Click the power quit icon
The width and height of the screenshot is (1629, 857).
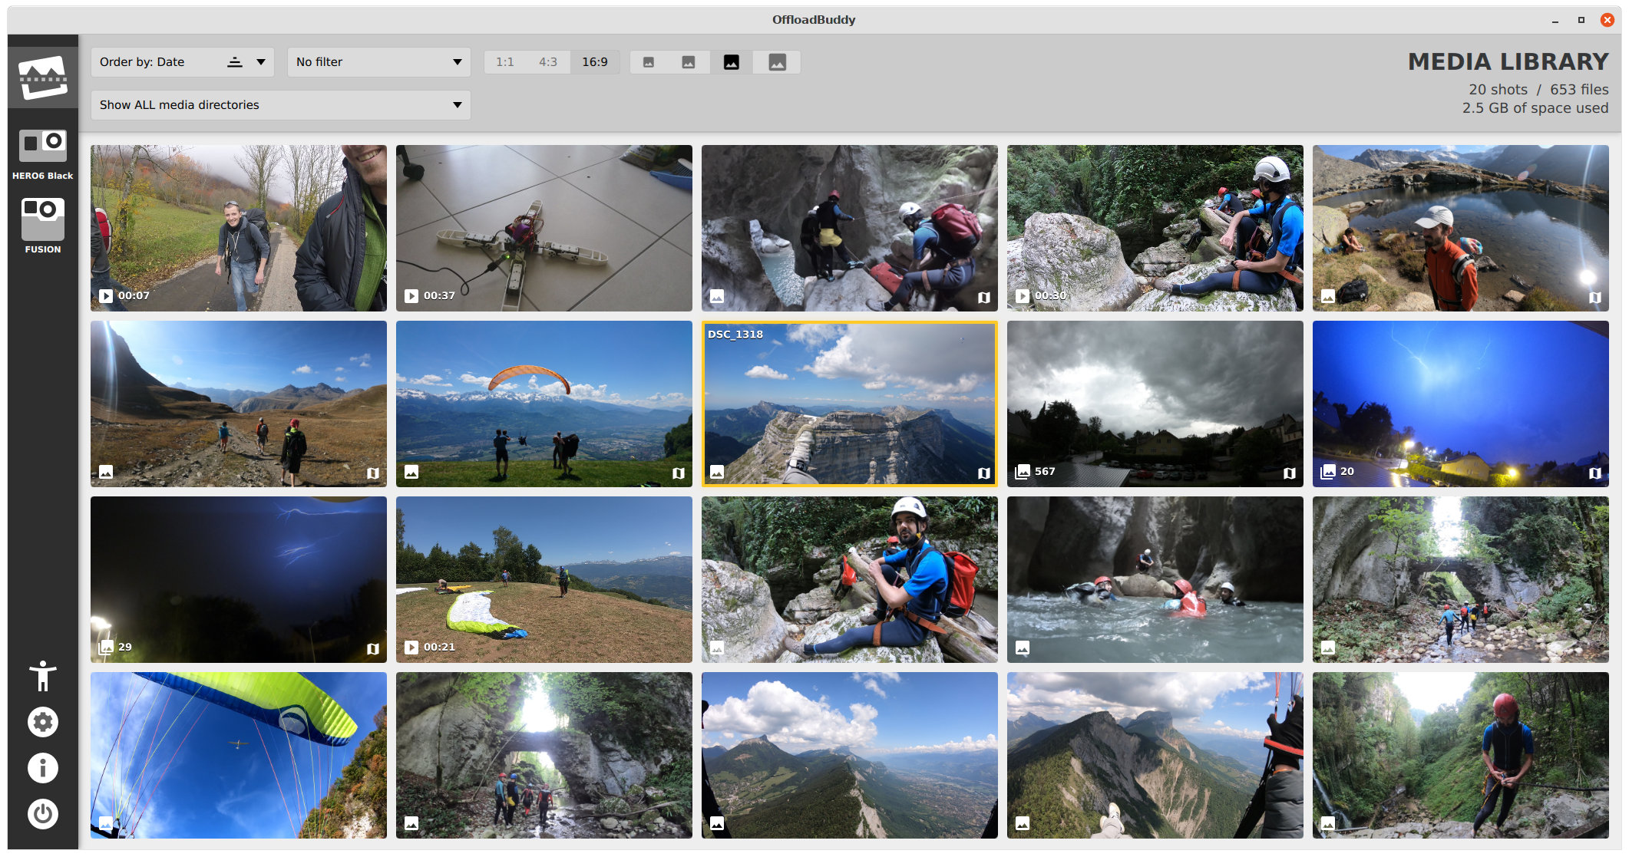click(43, 814)
